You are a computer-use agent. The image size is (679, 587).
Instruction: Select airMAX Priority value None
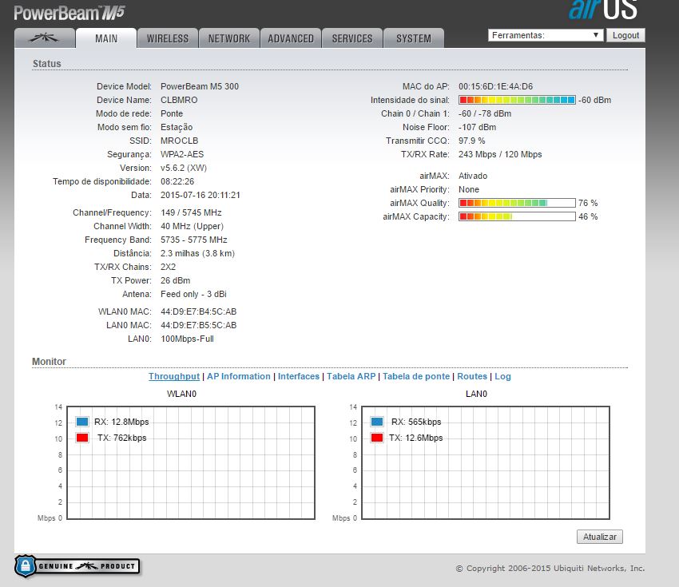(469, 189)
